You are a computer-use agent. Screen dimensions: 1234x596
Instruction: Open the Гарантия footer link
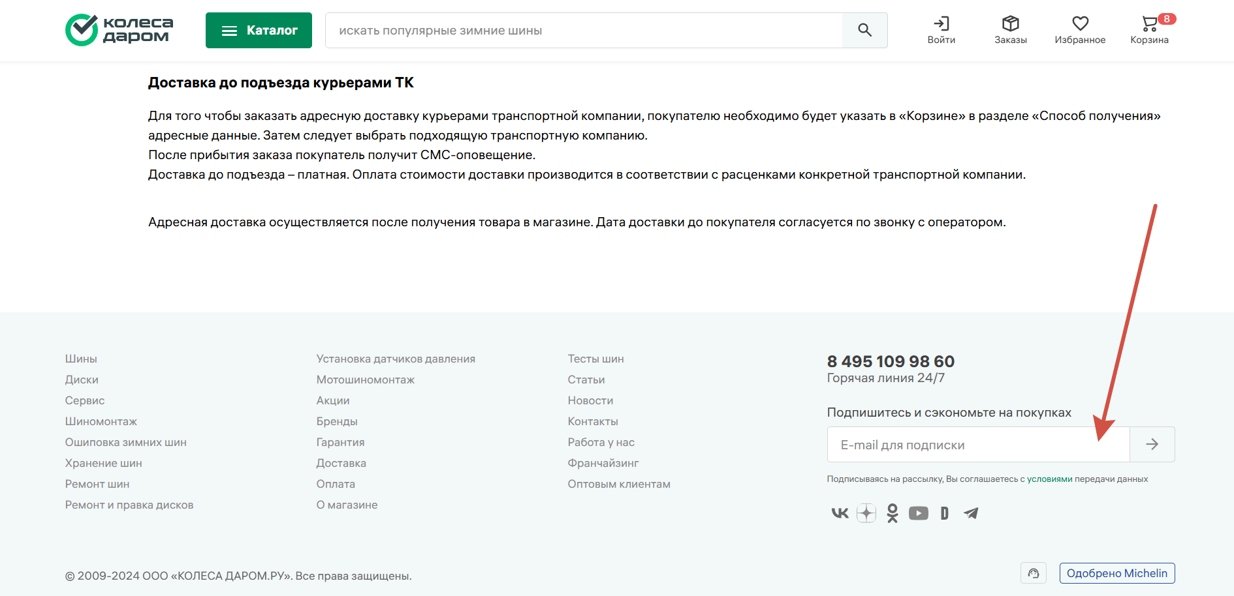(x=341, y=442)
